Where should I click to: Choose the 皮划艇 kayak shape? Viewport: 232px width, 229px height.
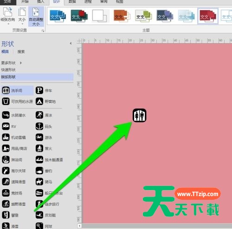46,215
